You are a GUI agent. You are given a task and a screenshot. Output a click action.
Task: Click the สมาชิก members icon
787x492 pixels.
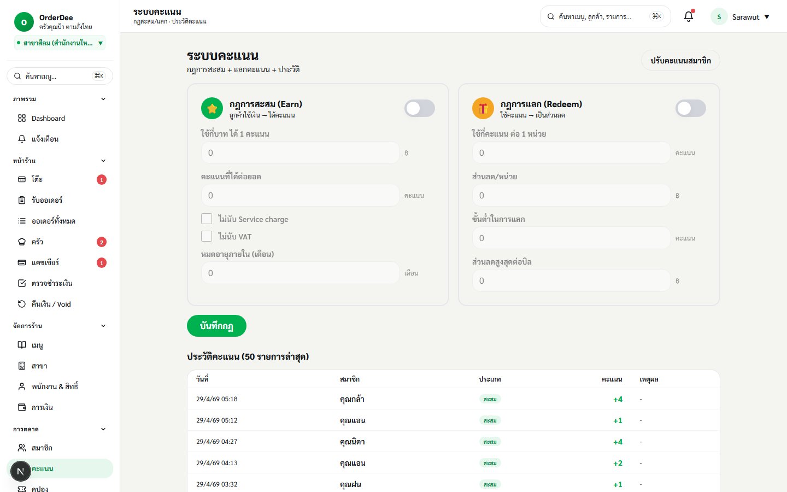pos(22,448)
